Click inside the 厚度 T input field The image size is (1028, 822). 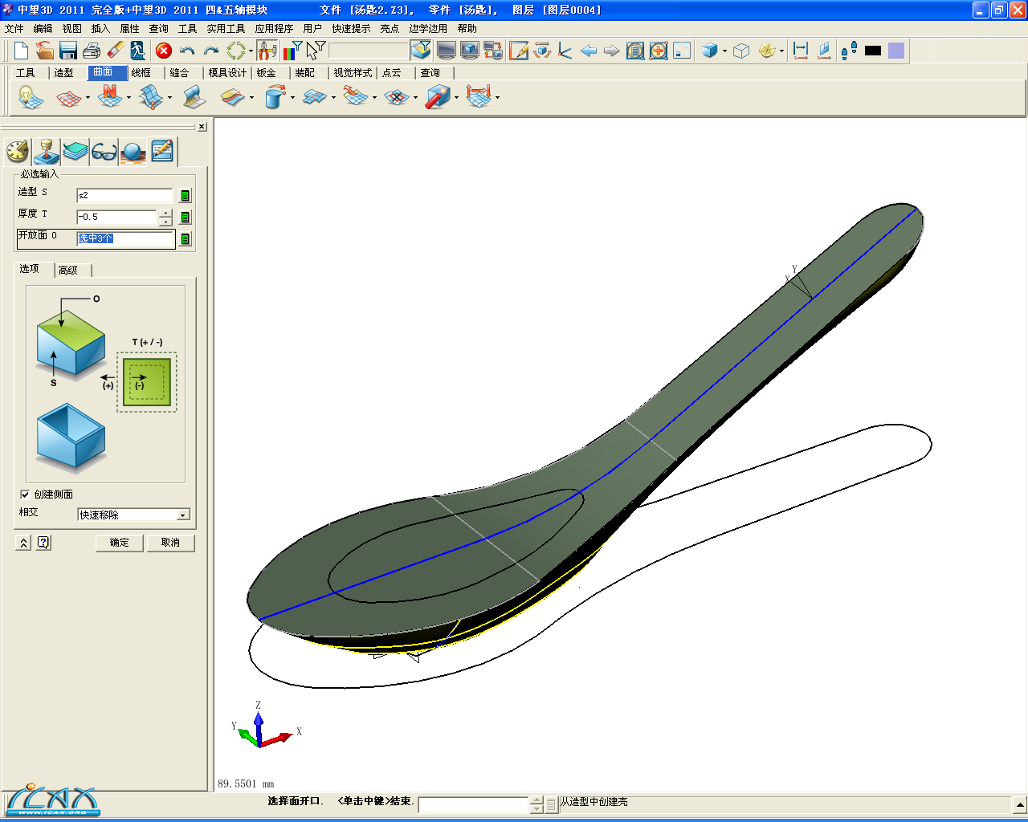[x=116, y=218]
